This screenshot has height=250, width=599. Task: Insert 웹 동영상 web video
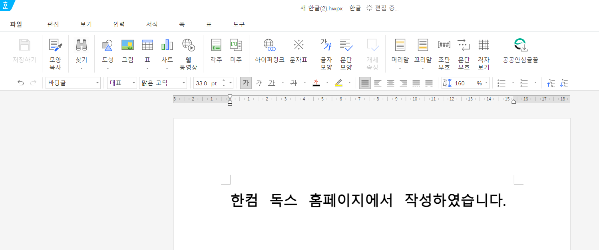(x=188, y=54)
